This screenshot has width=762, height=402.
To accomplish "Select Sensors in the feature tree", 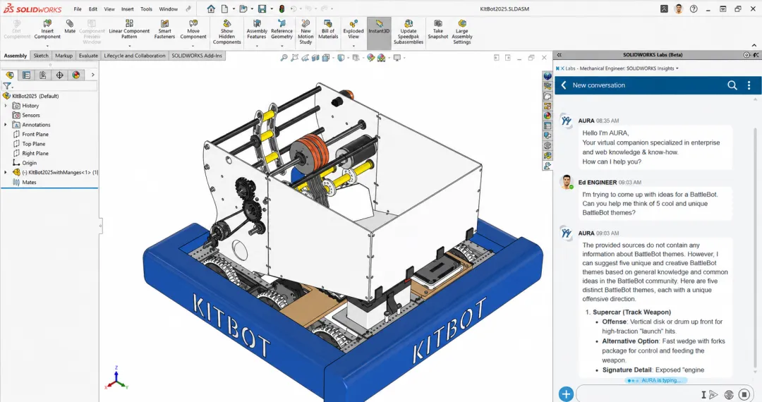I will tap(26, 115).
